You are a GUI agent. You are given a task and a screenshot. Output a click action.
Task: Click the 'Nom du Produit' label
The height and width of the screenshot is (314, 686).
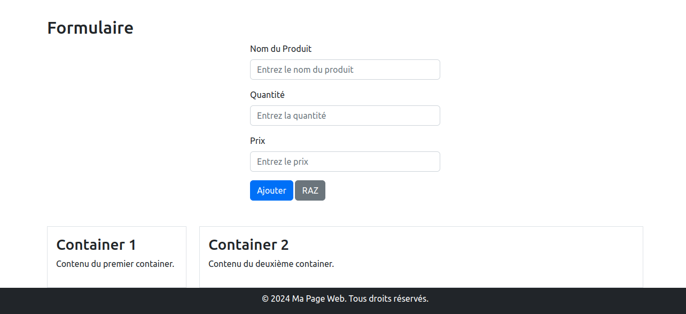(280, 49)
